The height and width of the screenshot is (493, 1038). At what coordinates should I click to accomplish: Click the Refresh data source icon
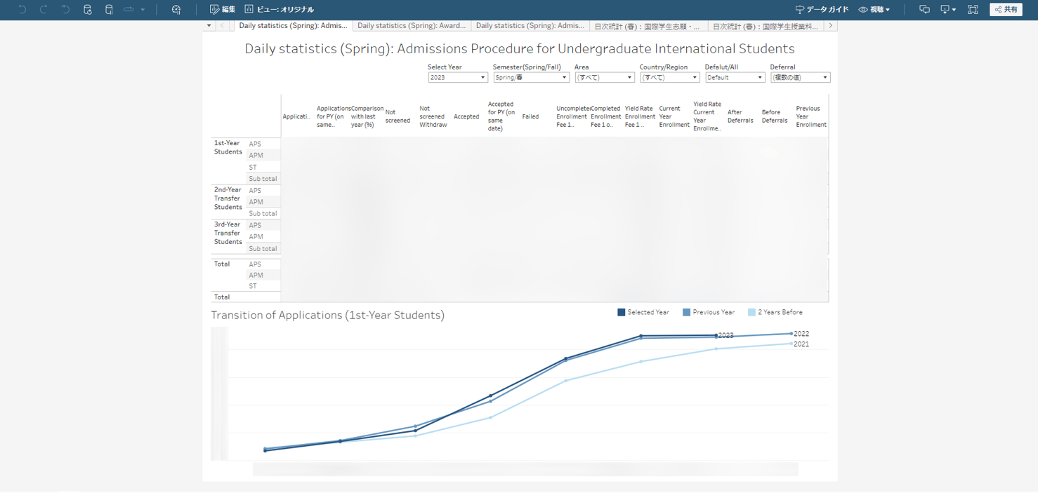tap(87, 9)
